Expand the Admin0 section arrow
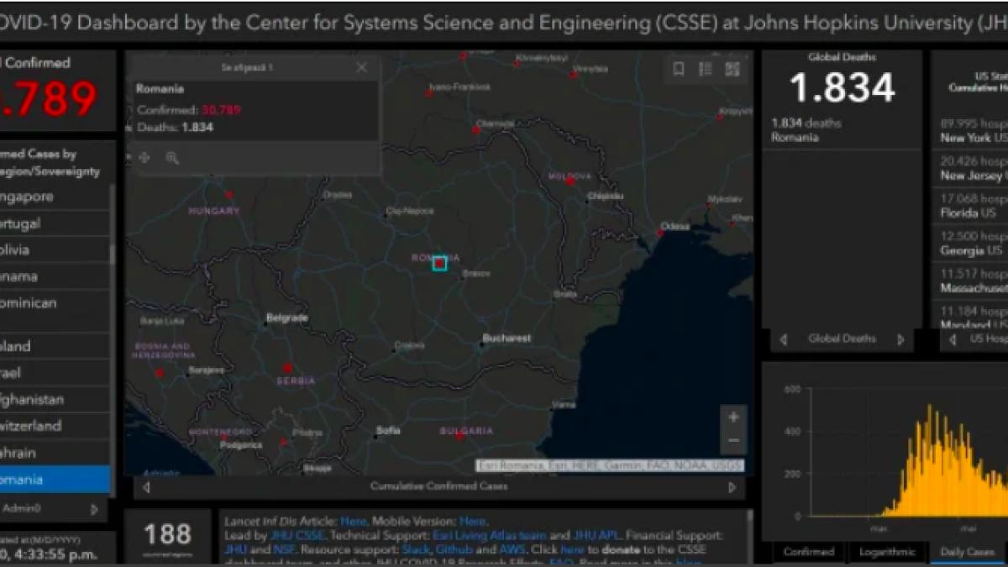Screen dimensions: 1008x567 95,508
